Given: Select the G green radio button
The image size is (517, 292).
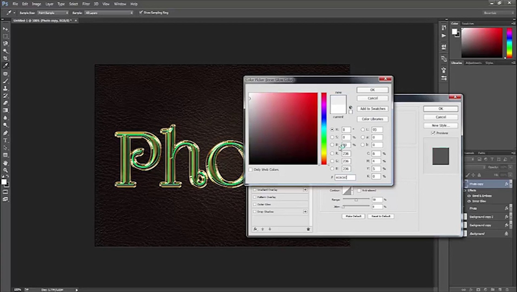Looking at the screenshot, I should [332, 161].
